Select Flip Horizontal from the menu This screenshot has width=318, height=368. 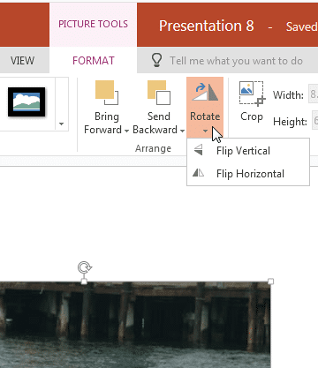click(x=248, y=174)
